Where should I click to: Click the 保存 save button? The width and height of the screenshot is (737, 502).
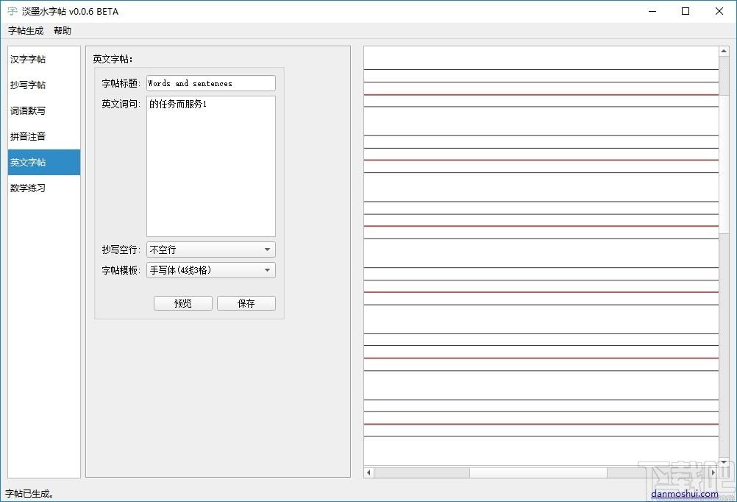246,303
